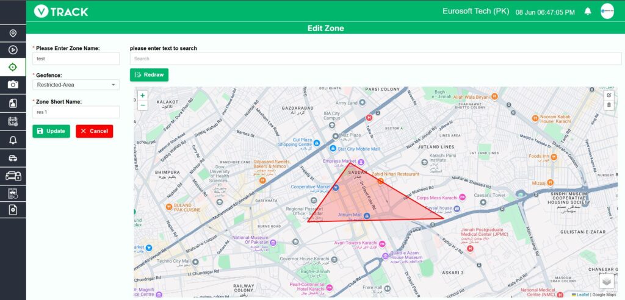Open the calendar schedule sidebar icon
The height and width of the screenshot is (300, 625).
coord(13,122)
